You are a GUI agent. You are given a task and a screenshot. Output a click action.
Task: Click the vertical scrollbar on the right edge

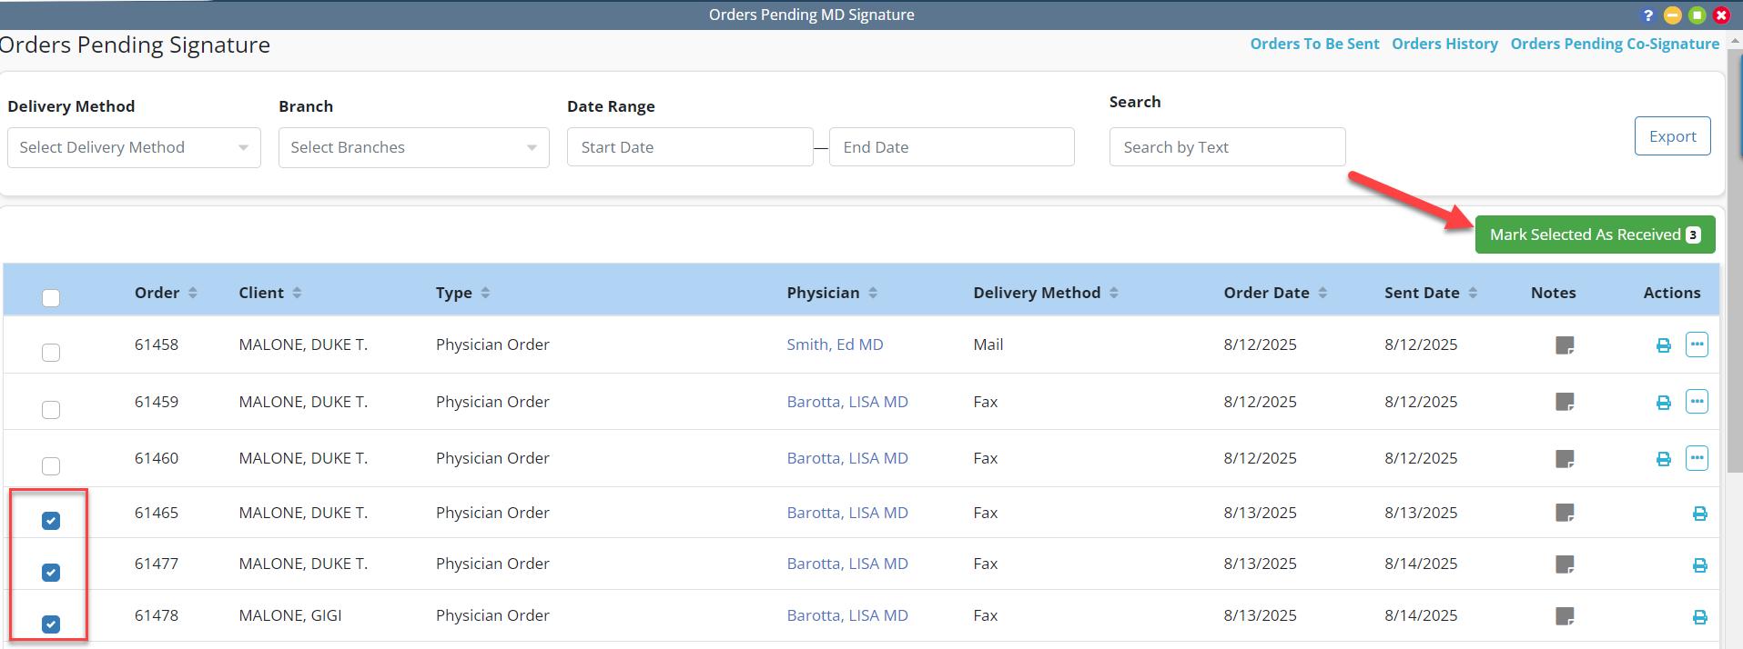1735,273
